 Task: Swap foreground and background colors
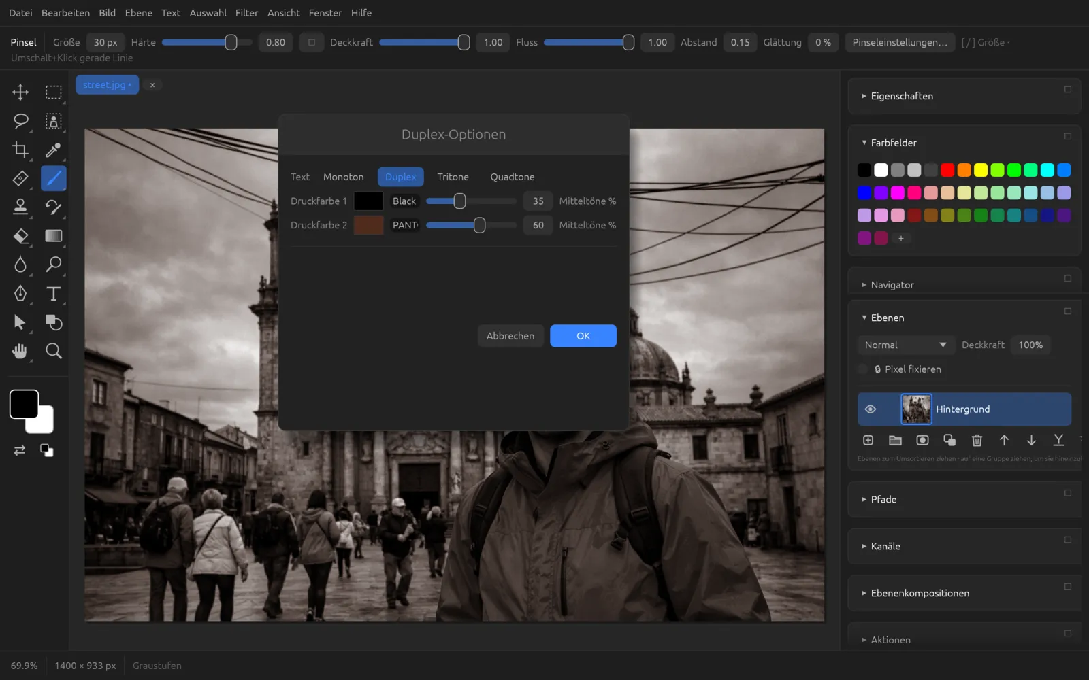tap(20, 450)
